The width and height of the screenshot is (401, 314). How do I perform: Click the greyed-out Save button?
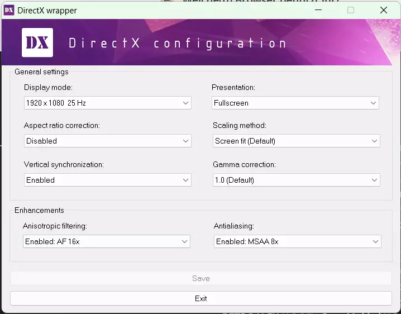pyautogui.click(x=201, y=278)
